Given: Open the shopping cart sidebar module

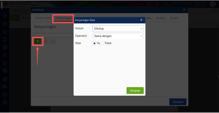Looking at the screenshot, I should [x=5, y=63].
